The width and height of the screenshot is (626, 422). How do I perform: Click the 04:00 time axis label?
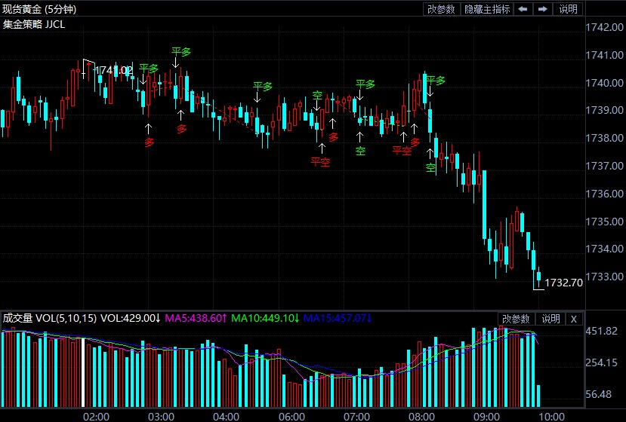[227, 417]
